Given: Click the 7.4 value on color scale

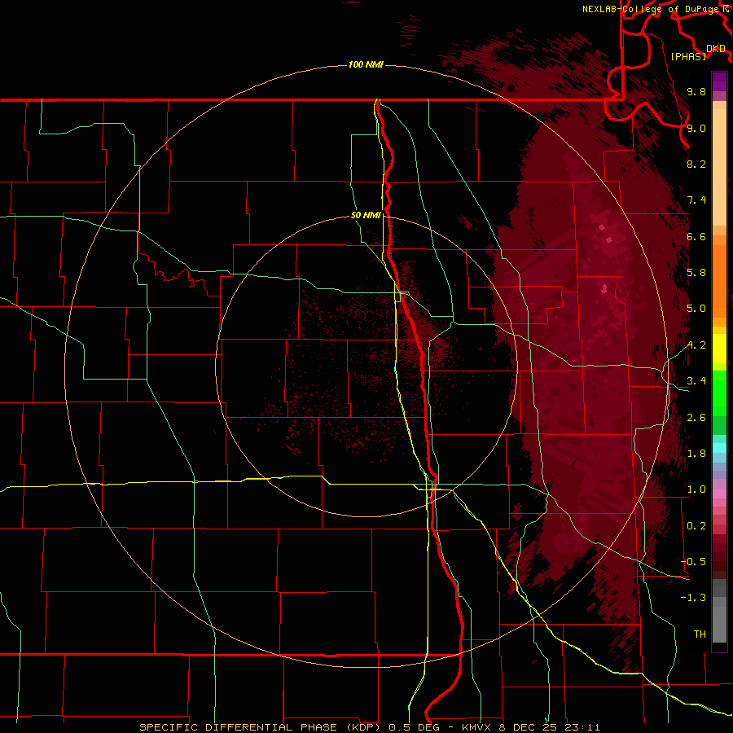Looking at the screenshot, I should (696, 200).
